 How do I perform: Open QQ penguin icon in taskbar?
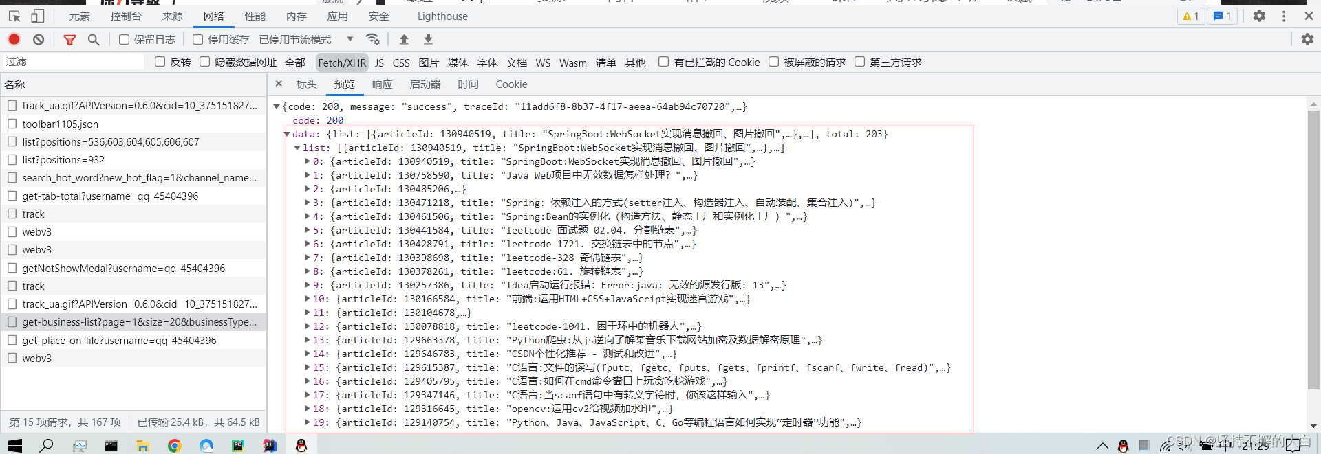click(301, 446)
